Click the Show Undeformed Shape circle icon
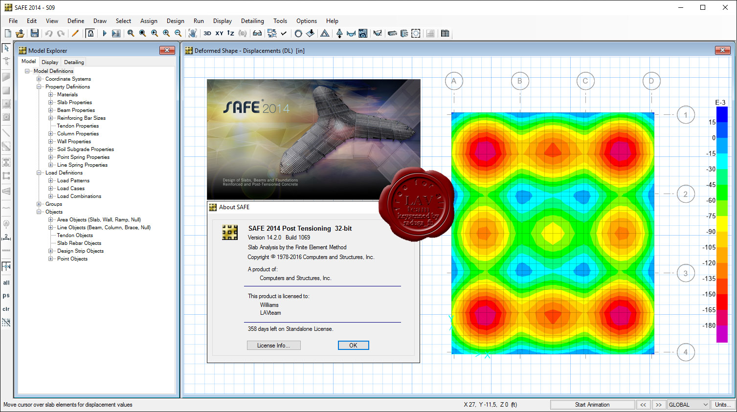The image size is (737, 412). (x=298, y=33)
